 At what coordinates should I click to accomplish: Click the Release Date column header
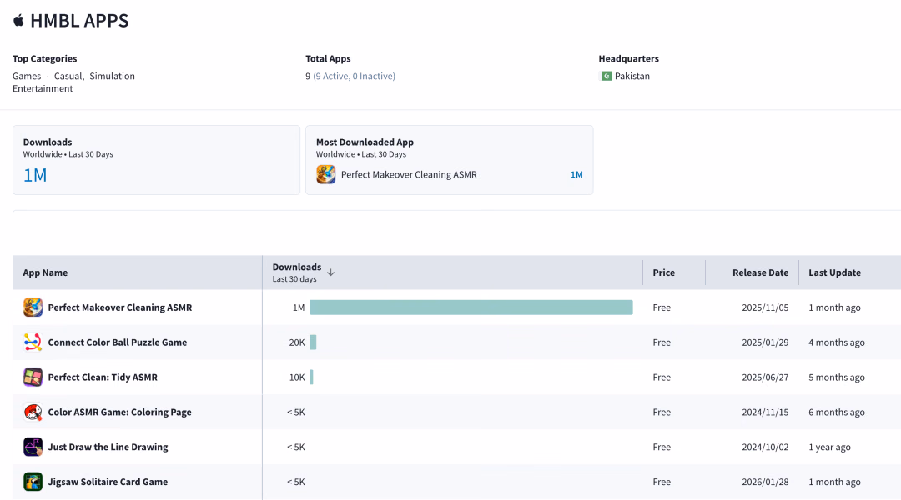pyautogui.click(x=760, y=272)
